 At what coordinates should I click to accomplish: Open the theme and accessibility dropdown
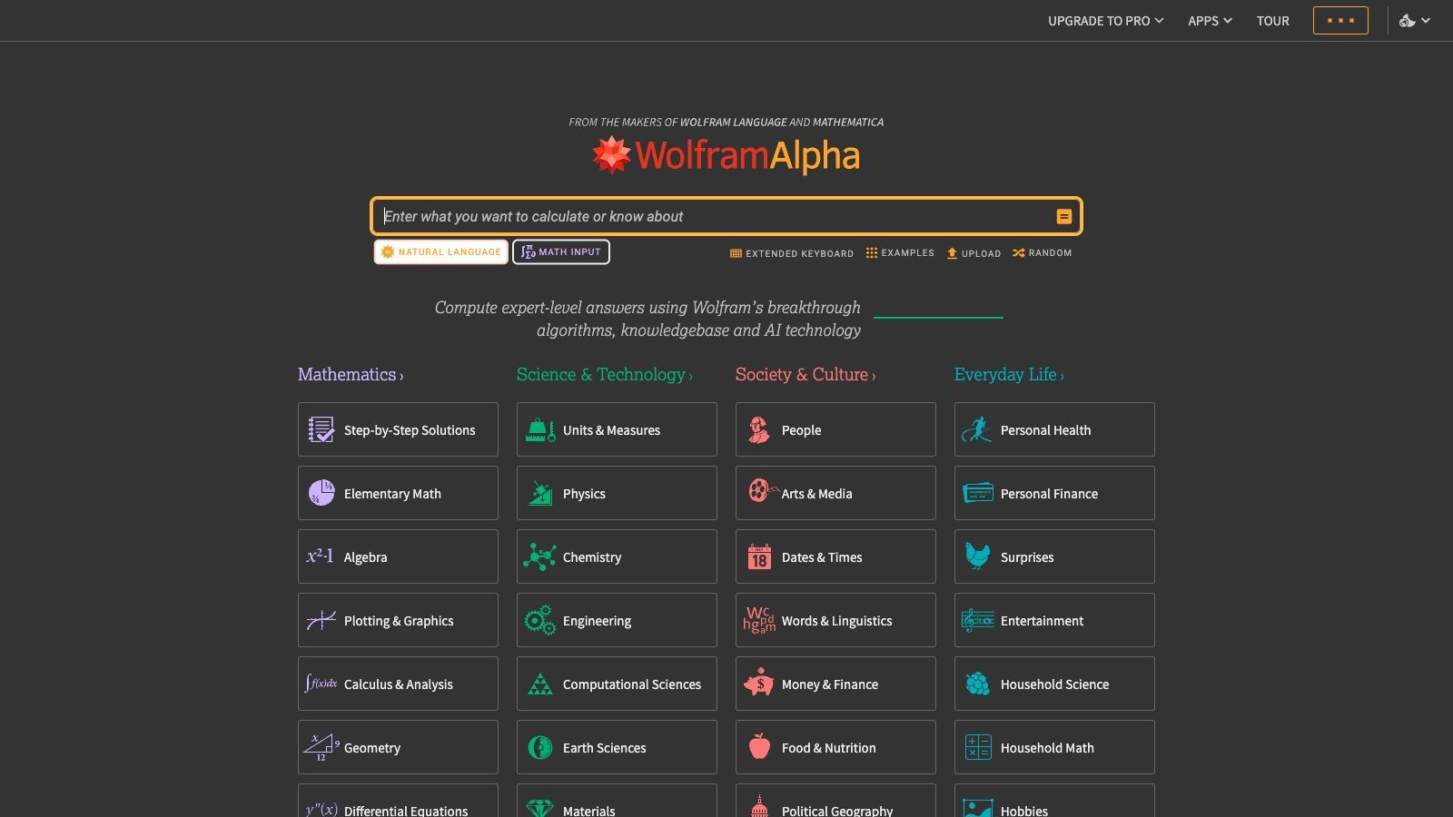pyautogui.click(x=1414, y=20)
